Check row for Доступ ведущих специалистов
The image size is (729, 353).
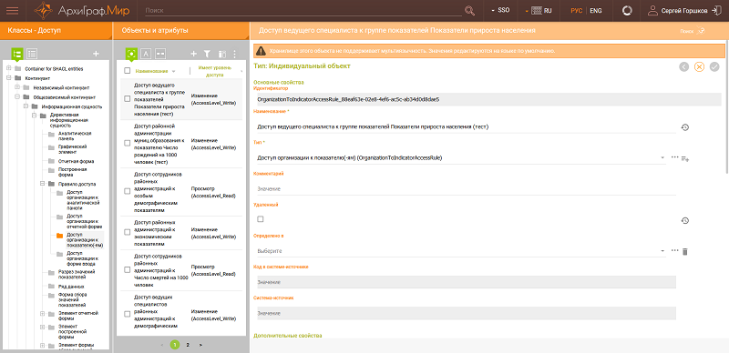[x=128, y=315]
